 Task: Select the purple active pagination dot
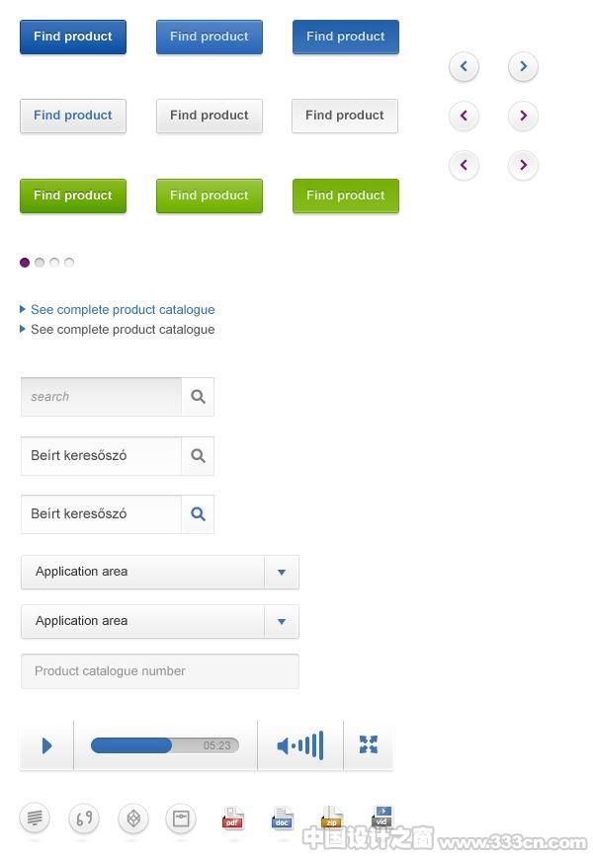click(x=25, y=263)
